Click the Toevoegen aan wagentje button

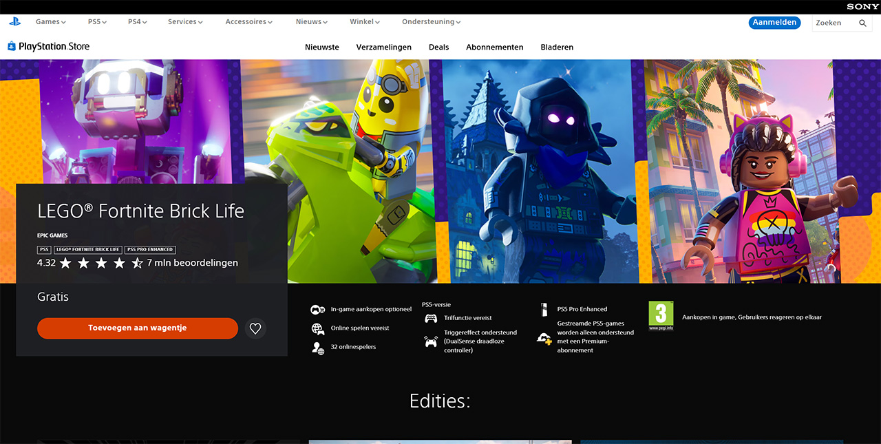tap(137, 328)
